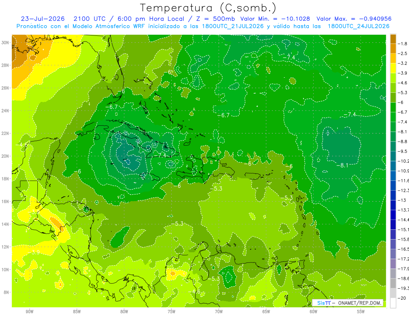Click the '60W' longitude axis label

pyautogui.click(x=314, y=312)
